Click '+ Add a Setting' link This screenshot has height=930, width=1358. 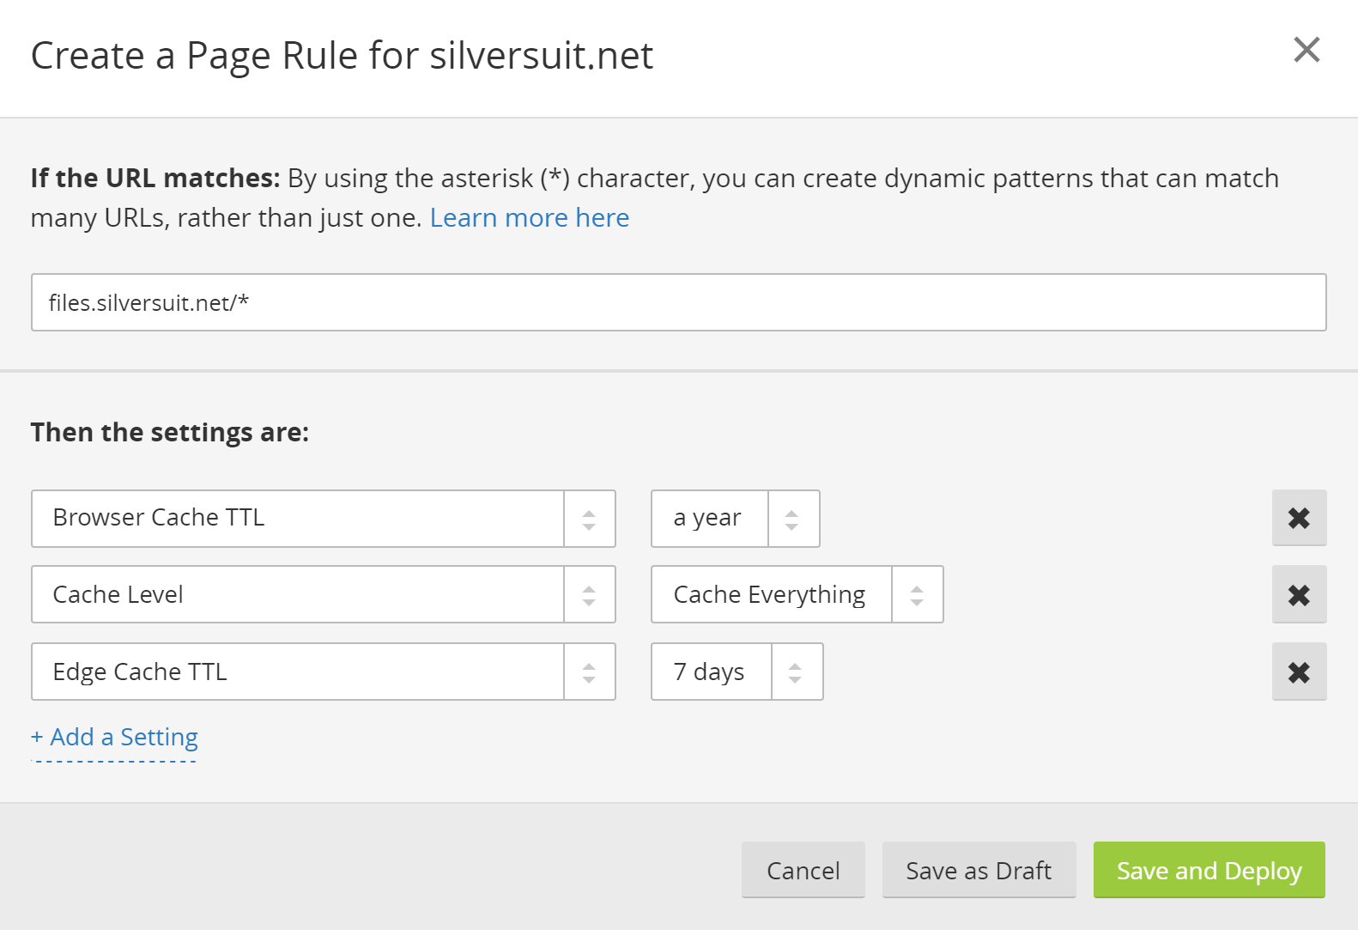(114, 737)
